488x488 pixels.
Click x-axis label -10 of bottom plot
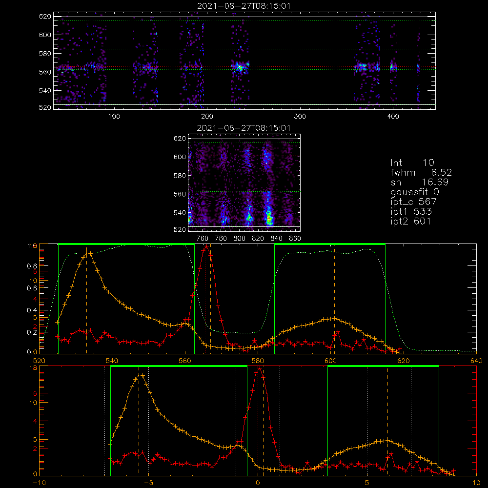(39, 483)
